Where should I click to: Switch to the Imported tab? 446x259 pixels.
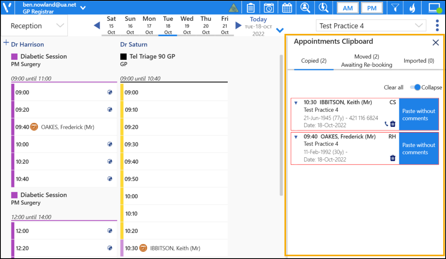[419, 61]
